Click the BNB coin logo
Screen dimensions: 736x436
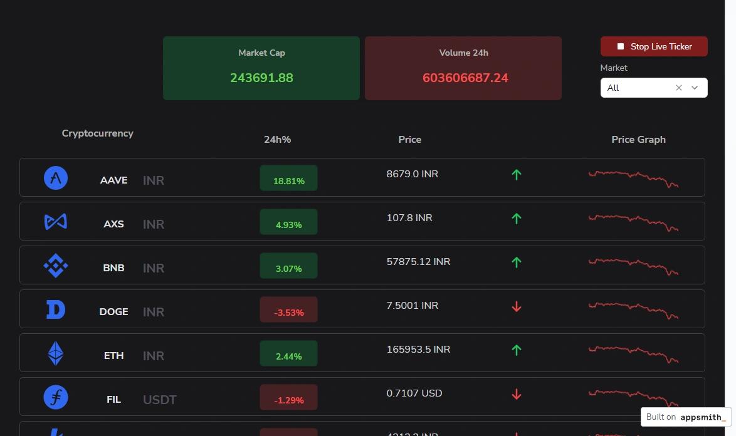click(56, 266)
